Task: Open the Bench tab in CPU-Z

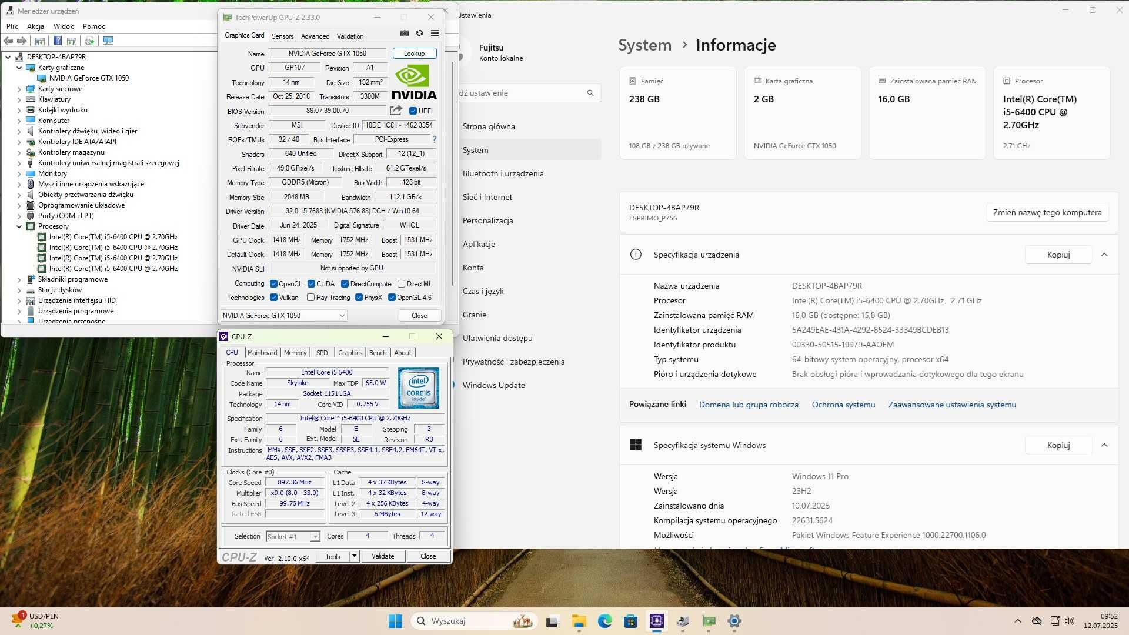Action: pos(378,353)
